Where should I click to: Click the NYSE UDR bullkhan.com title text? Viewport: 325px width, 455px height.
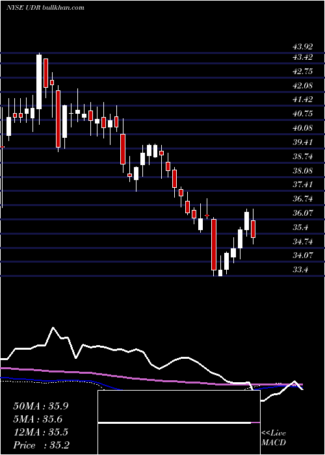point(45,7)
